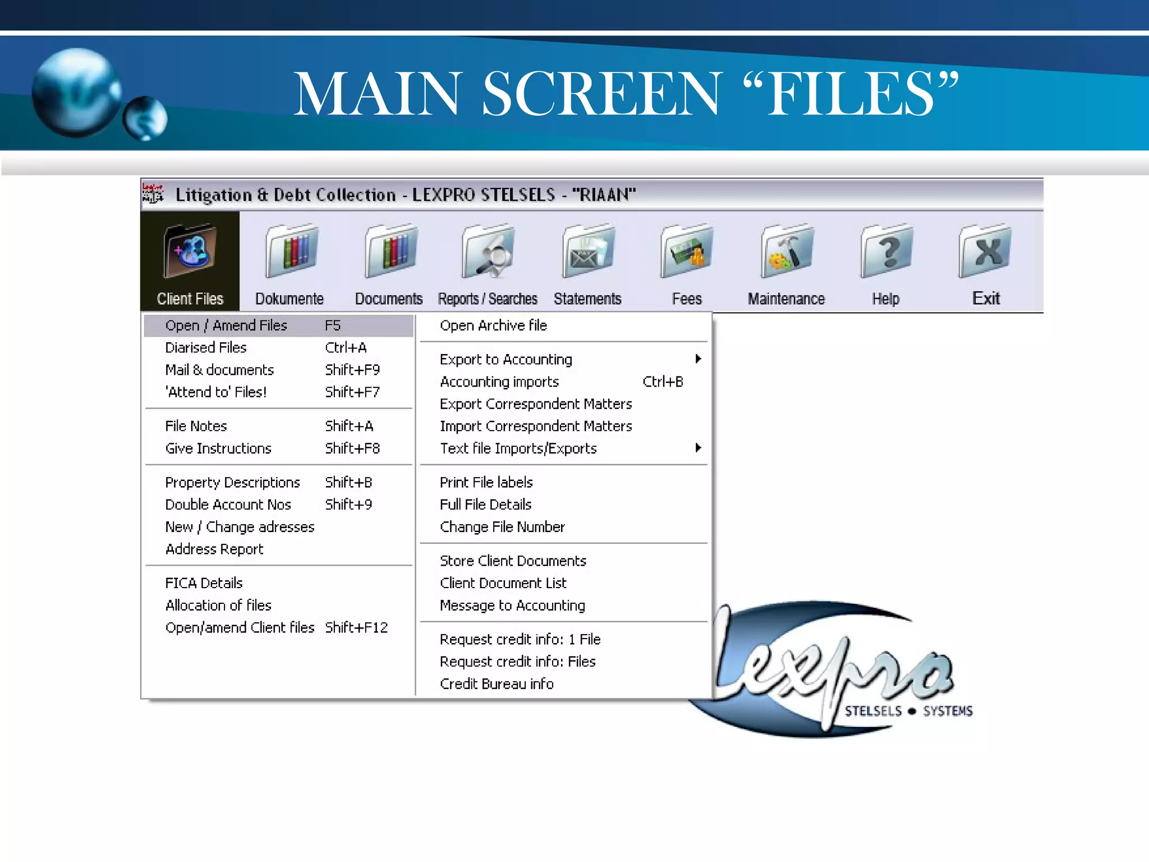This screenshot has height=862, width=1149.
Task: Click Print File labels option
Action: tap(486, 482)
